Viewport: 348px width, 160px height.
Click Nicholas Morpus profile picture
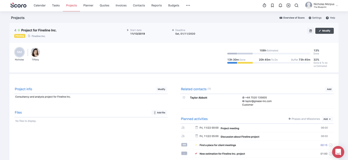308,5
